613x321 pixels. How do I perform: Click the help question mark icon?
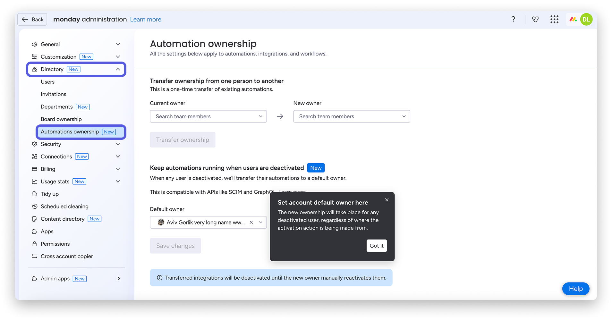click(513, 20)
